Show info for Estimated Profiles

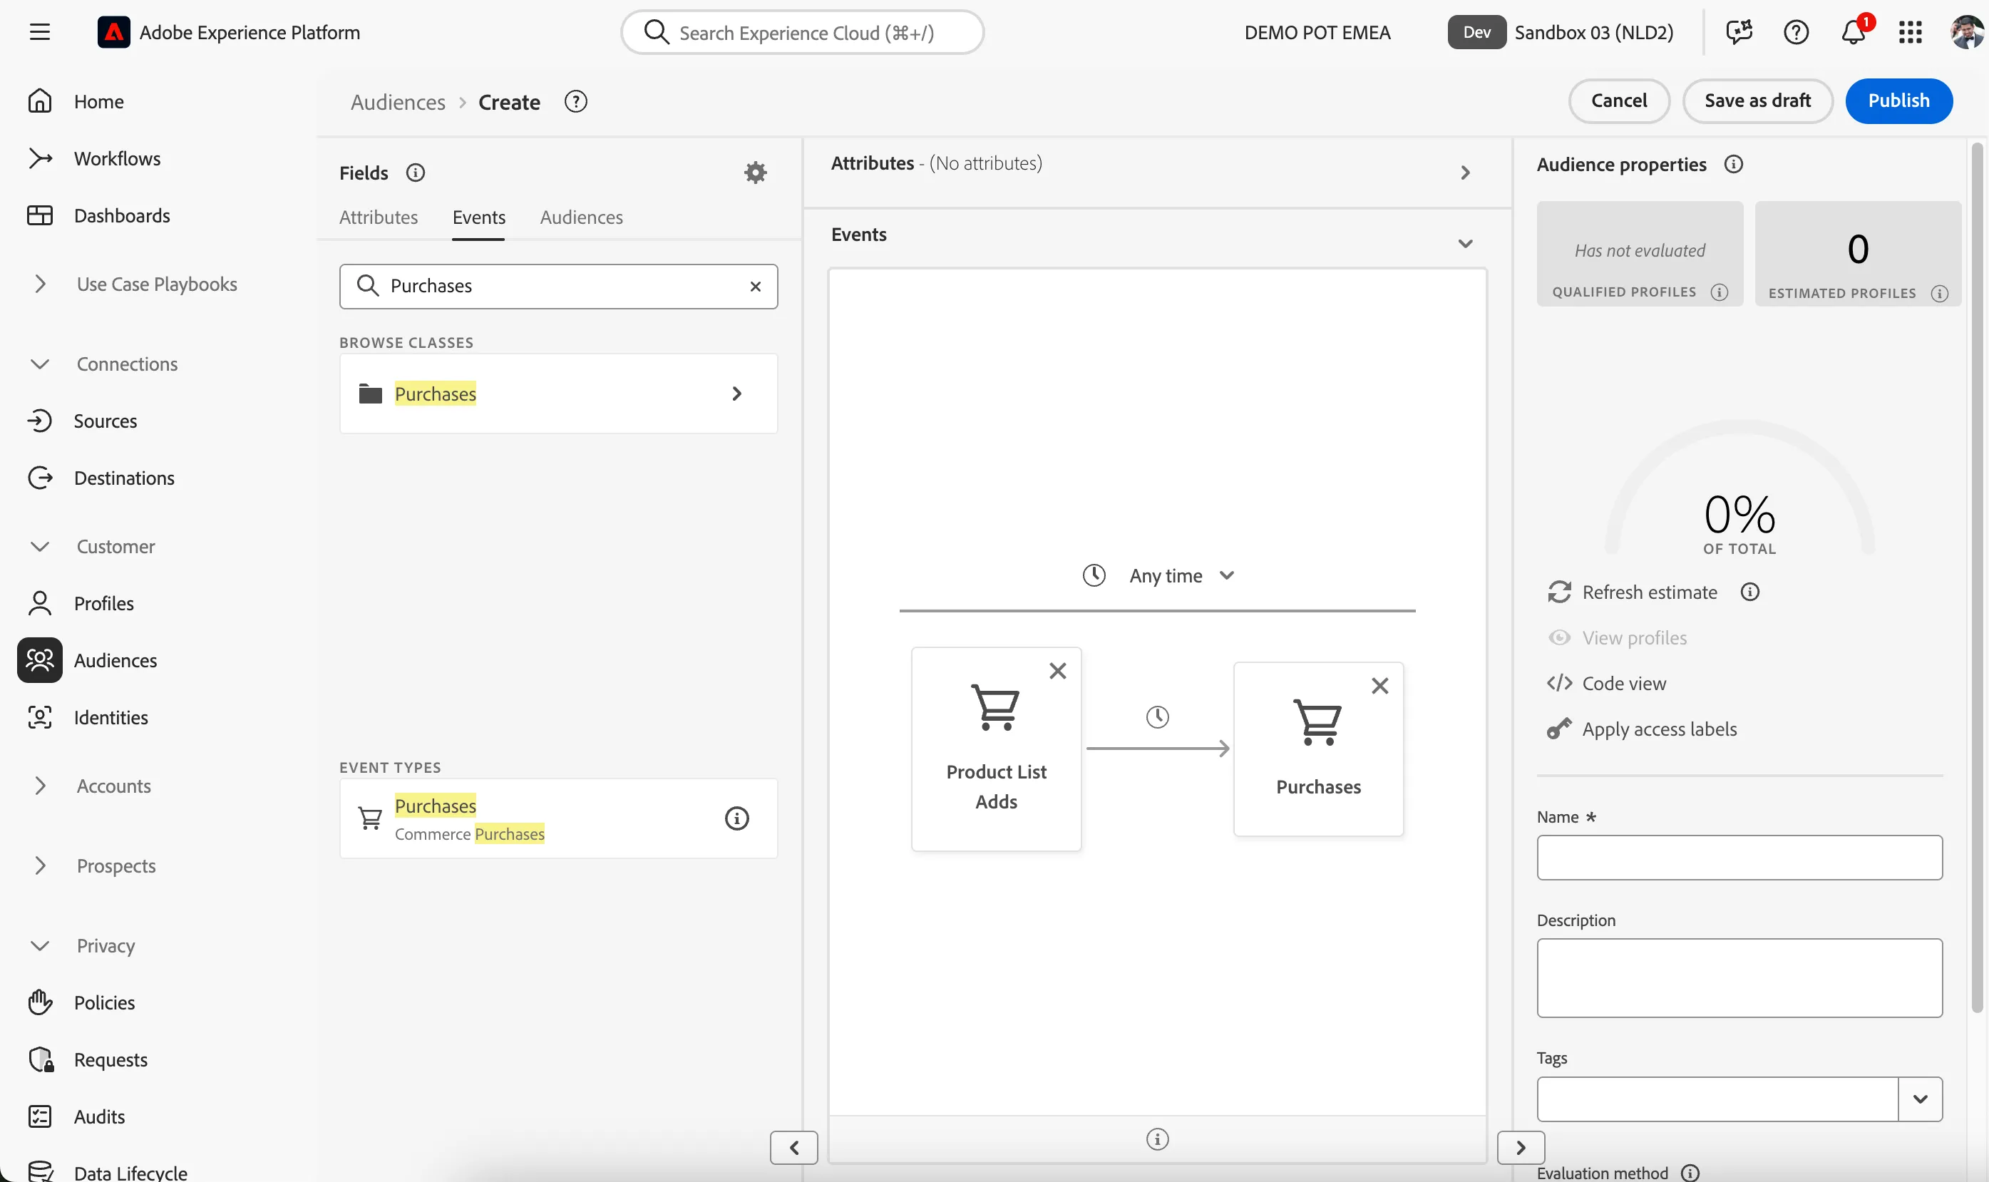click(x=1939, y=293)
